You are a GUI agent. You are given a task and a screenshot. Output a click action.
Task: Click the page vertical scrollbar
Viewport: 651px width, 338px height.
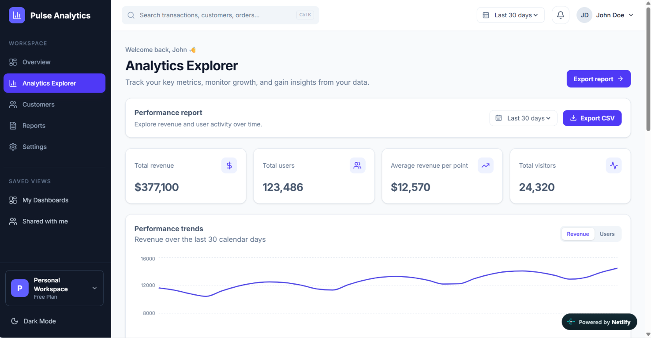[x=648, y=69]
